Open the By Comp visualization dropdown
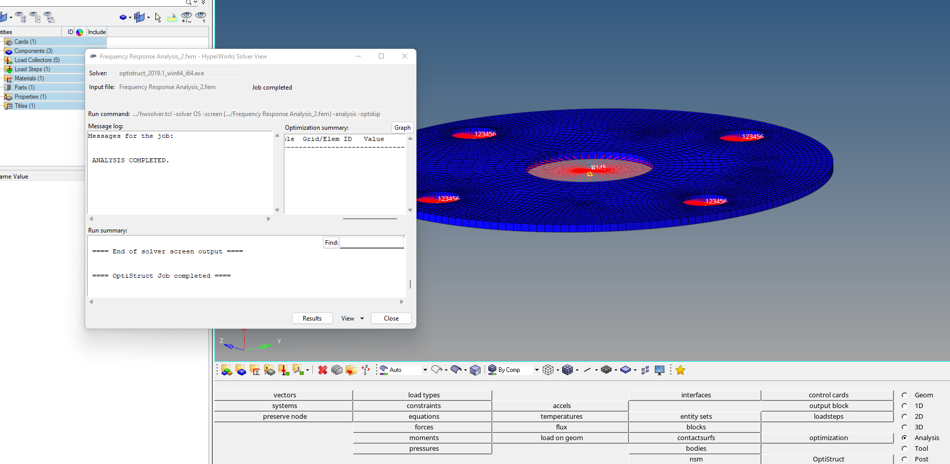 click(536, 370)
